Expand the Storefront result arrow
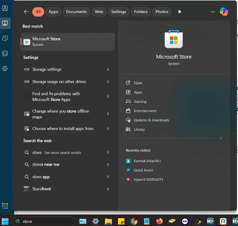This screenshot has width=238, height=226. [108, 189]
